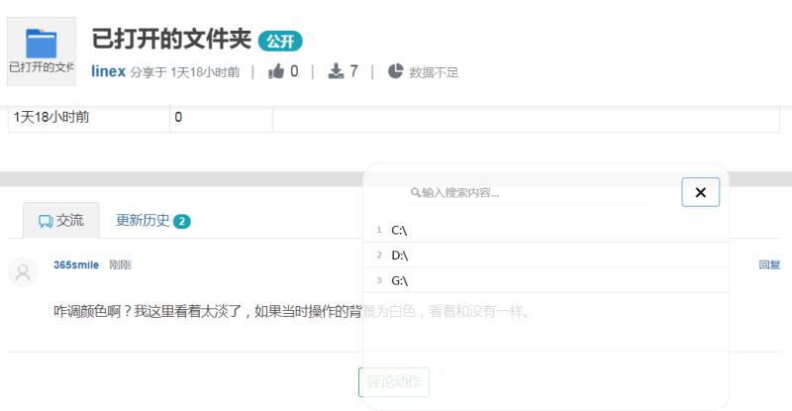Switch to the 交流 tab
Screen dimensions: 792x411
pyautogui.click(x=61, y=221)
